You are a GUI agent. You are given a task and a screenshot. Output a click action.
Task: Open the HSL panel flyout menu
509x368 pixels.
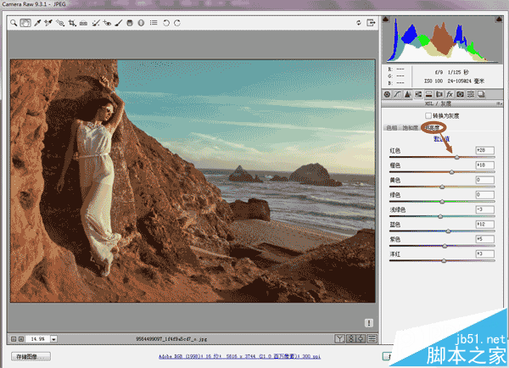499,103
